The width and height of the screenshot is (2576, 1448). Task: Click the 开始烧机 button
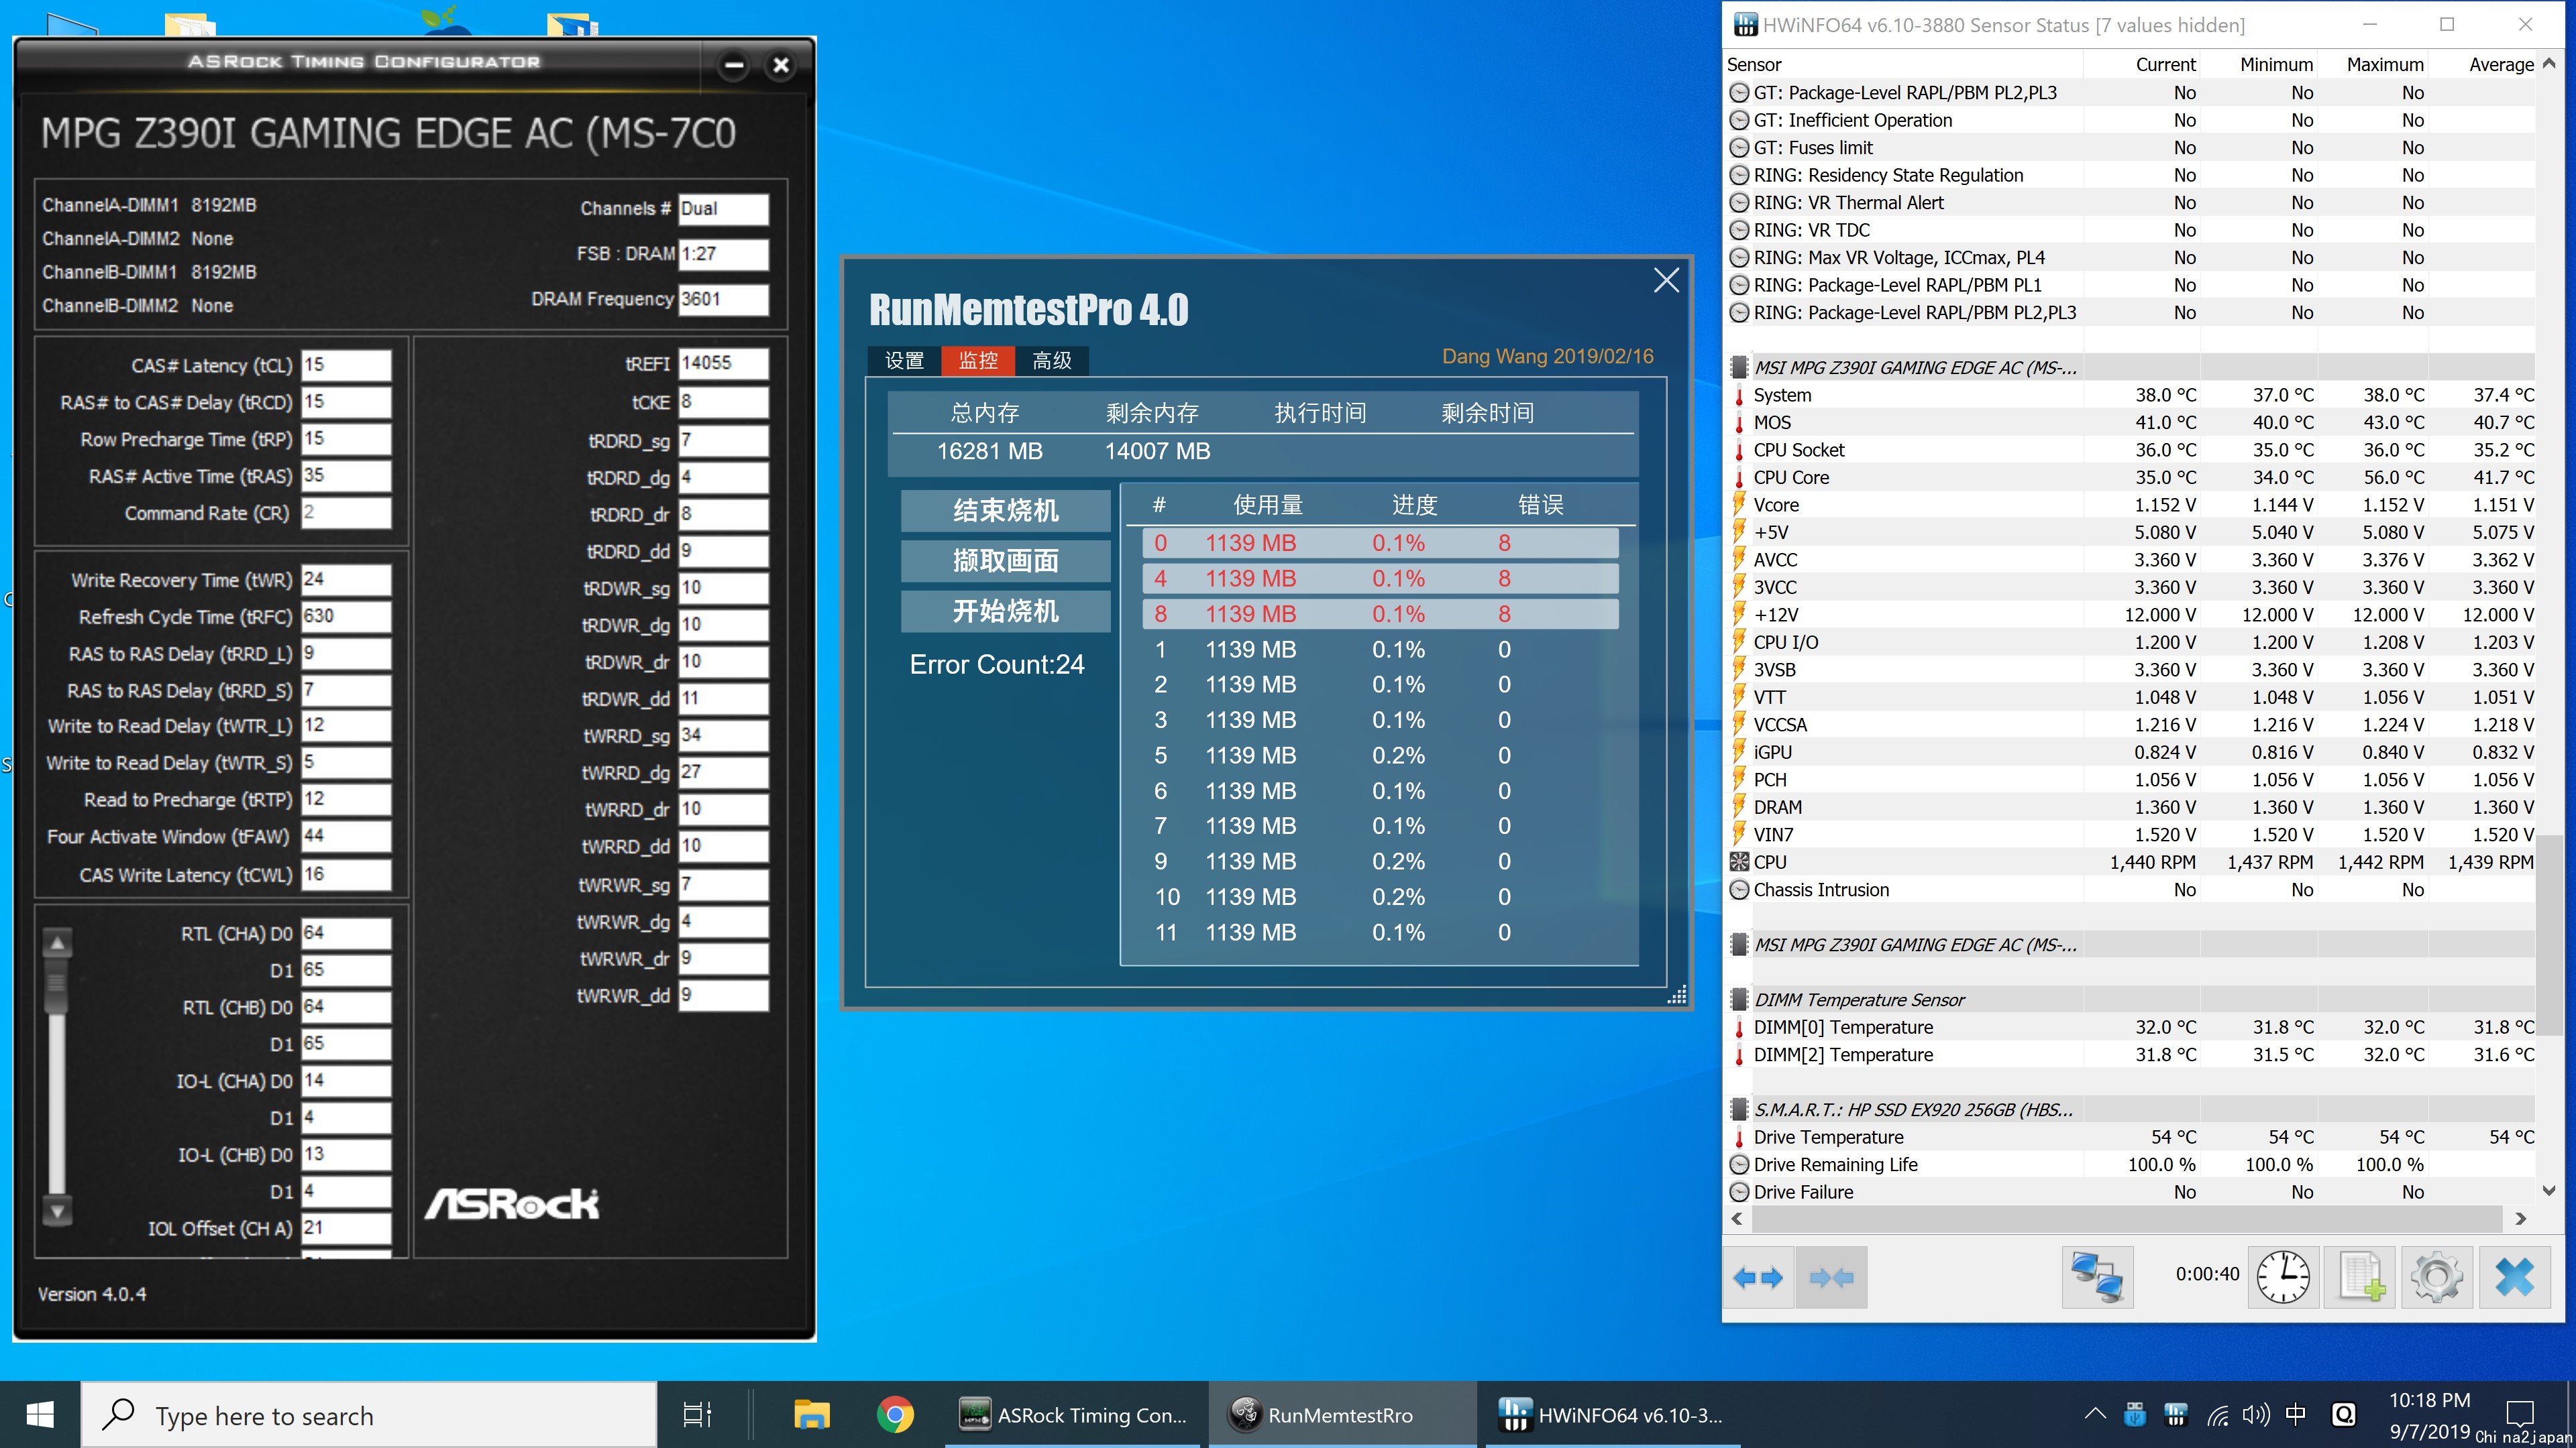(1005, 611)
